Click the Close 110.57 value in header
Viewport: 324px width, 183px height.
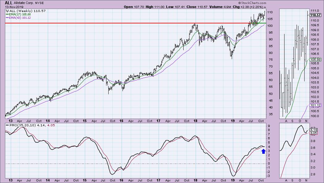(197, 7)
